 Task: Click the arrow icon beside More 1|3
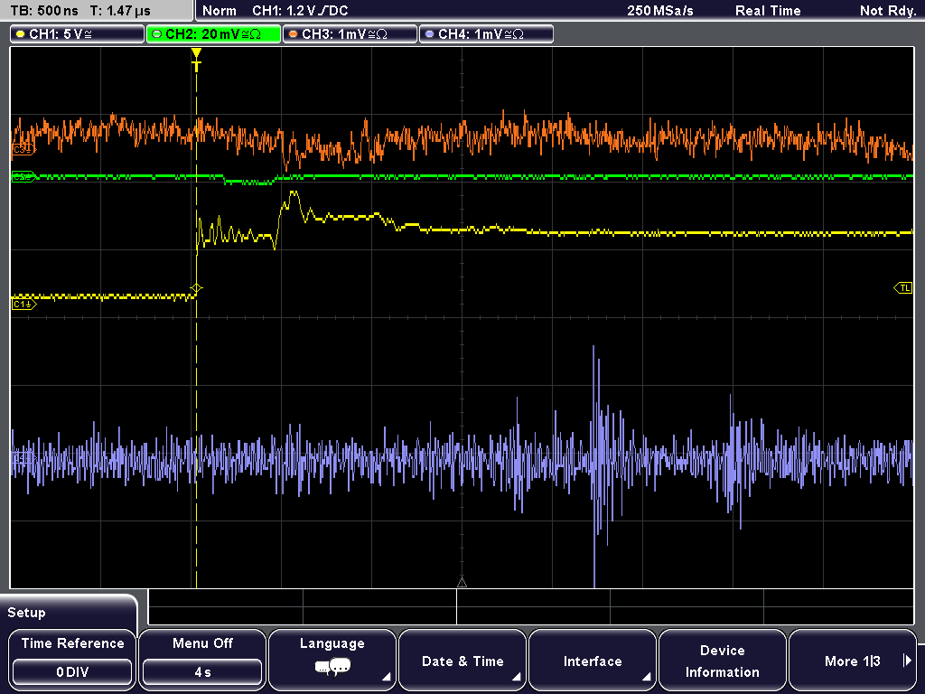[907, 661]
